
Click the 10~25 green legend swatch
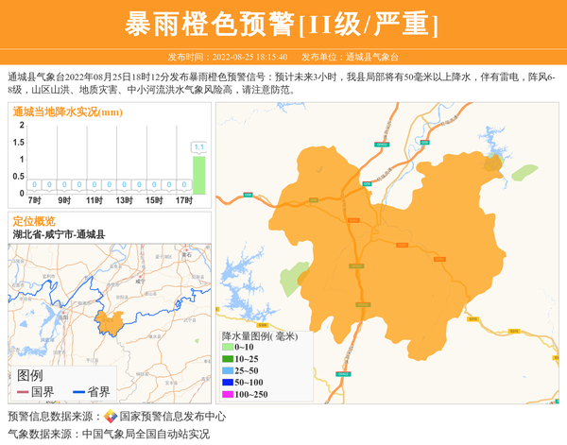[228, 360]
